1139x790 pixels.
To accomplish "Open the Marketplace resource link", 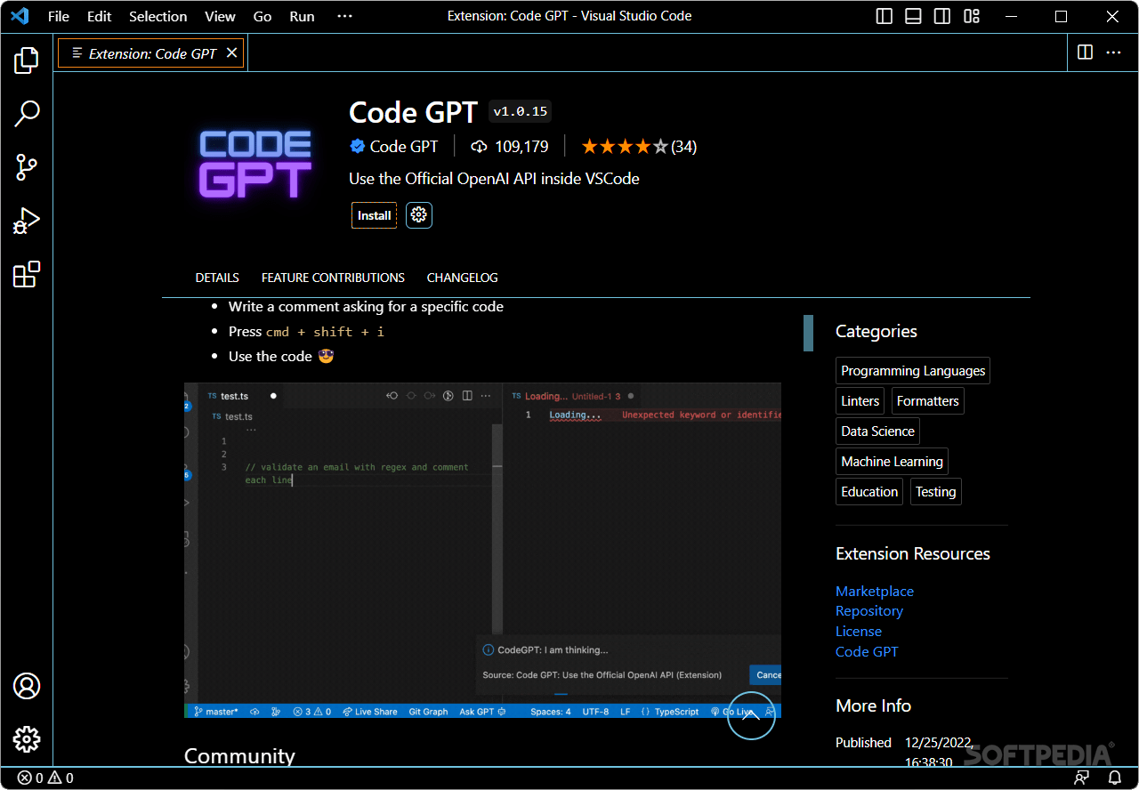I will coord(875,591).
